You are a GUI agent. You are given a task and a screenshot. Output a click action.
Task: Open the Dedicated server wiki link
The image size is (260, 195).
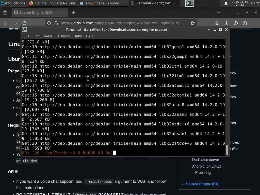click(206, 160)
